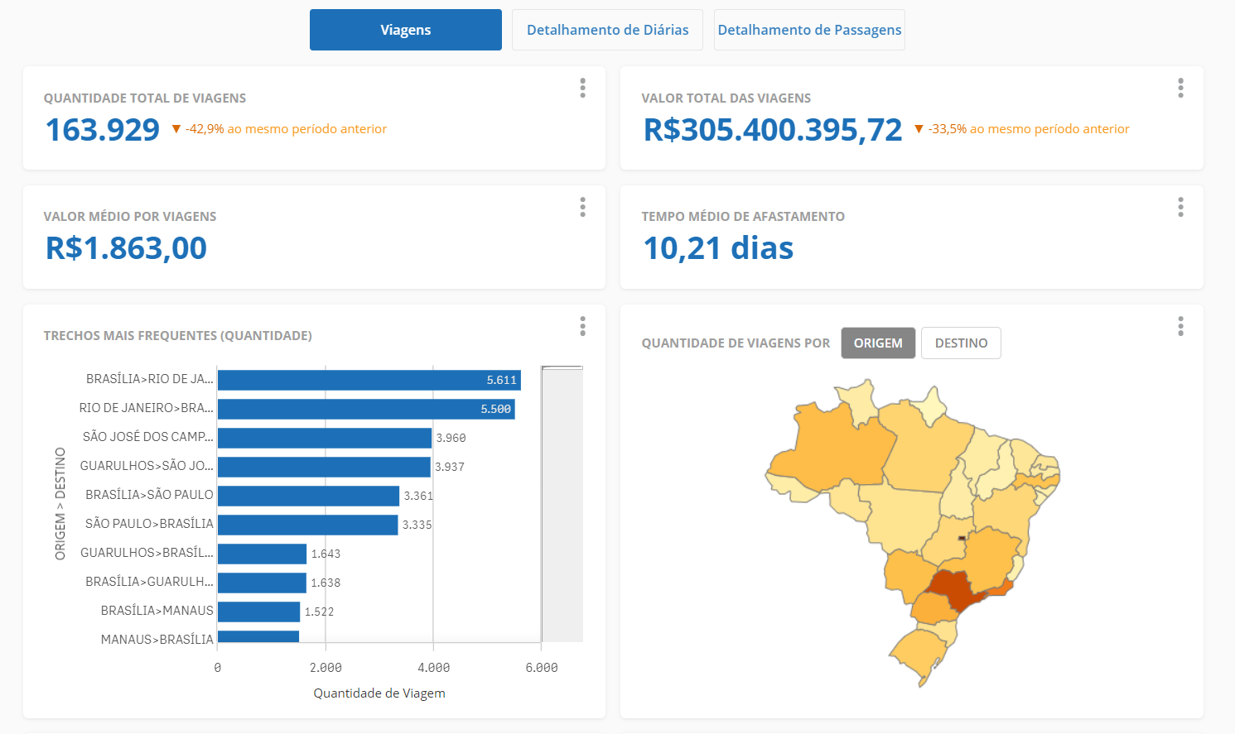Viewport: 1235px width, 734px height.
Task: Select the bar showing 5.500 trips
Action: point(365,409)
